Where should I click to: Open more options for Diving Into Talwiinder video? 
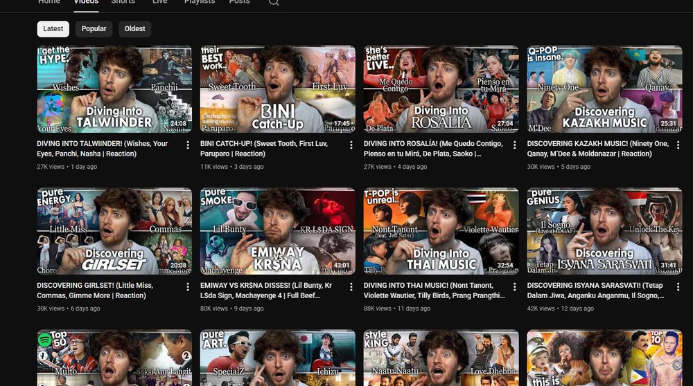(x=188, y=145)
